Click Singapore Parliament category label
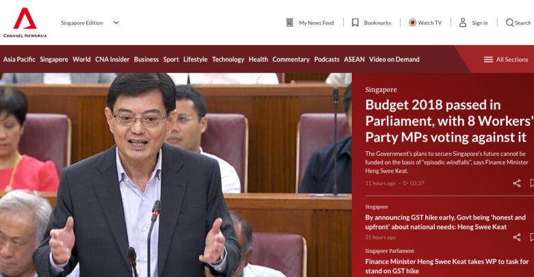Screen dimensions: 534x277 390,251
